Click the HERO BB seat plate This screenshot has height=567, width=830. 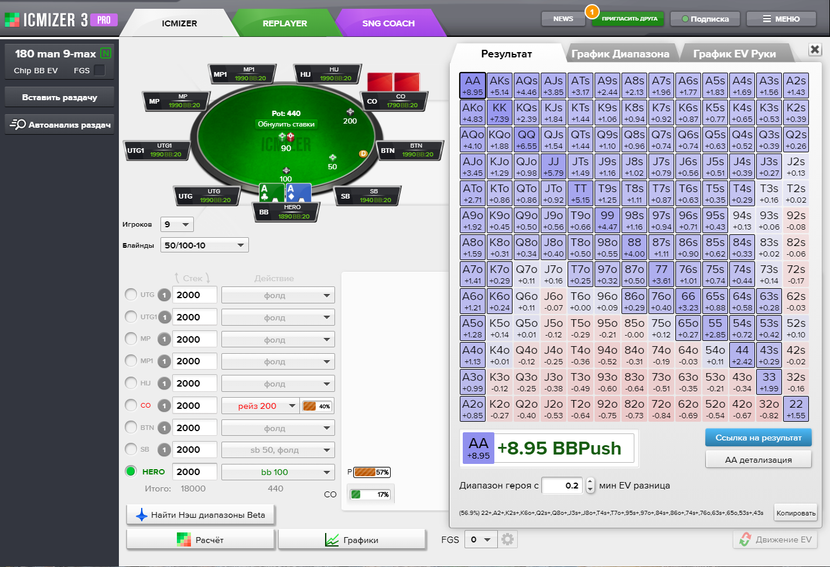(286, 212)
